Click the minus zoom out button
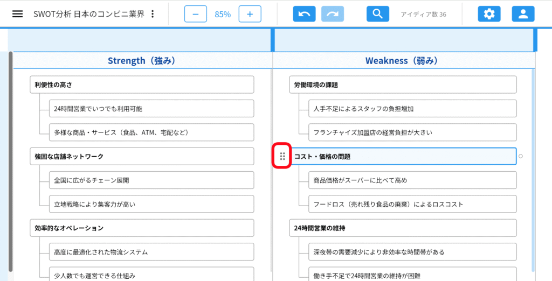552x281 pixels. [195, 14]
